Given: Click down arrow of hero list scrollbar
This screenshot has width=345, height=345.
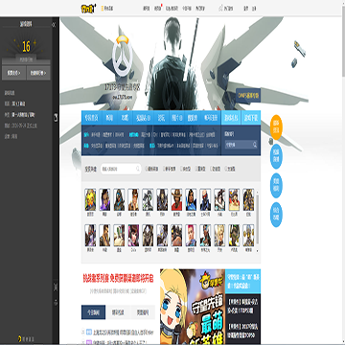Looking at the screenshot, I should coord(258,250).
